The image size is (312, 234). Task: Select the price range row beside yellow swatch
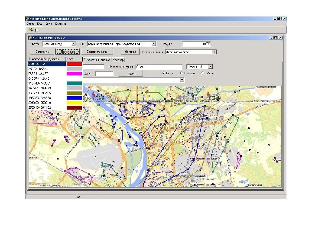[47, 103]
